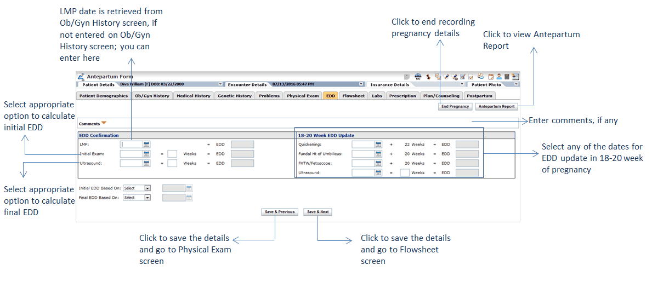The width and height of the screenshot is (652, 288).
Task: Expand the Initial EDD Based On dropdown
Action: 147,188
